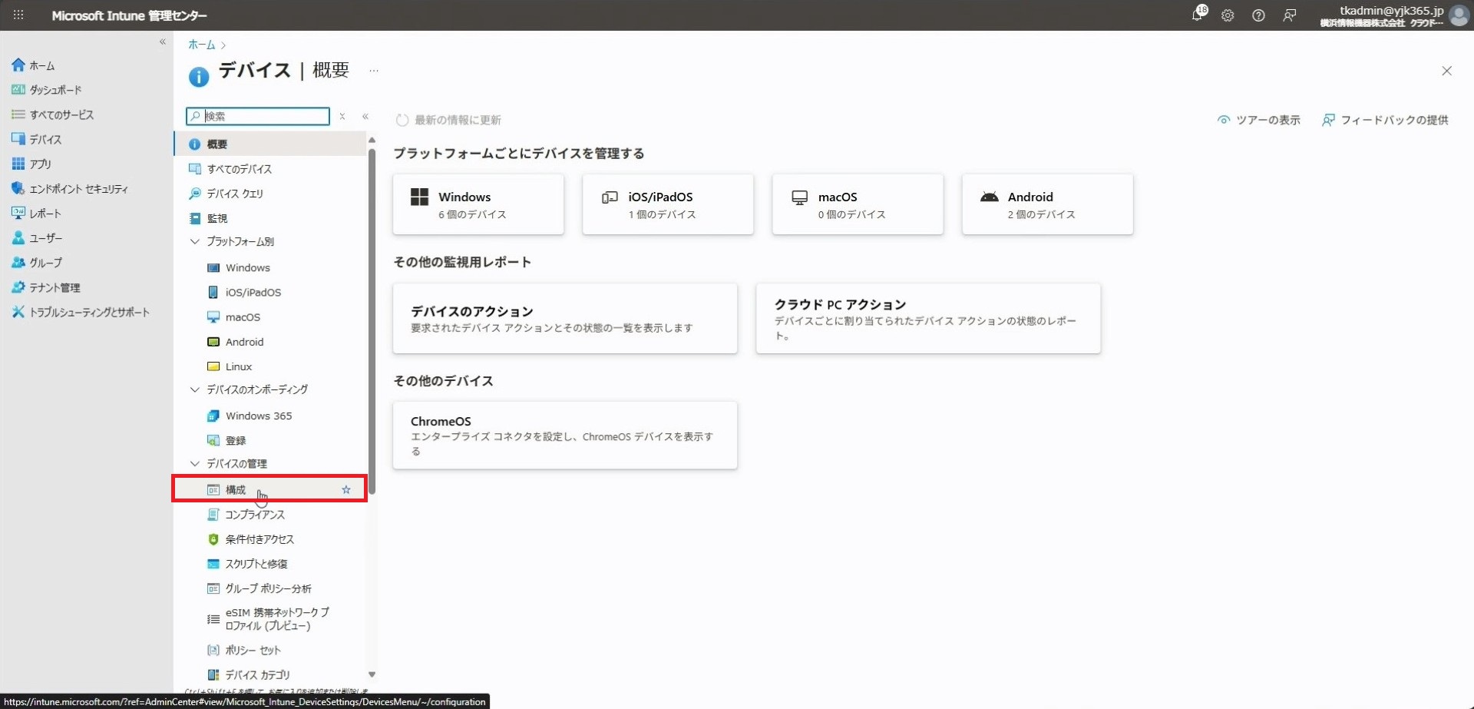Favorite 構成 with the star icon
The width and height of the screenshot is (1474, 709).
pyautogui.click(x=346, y=490)
